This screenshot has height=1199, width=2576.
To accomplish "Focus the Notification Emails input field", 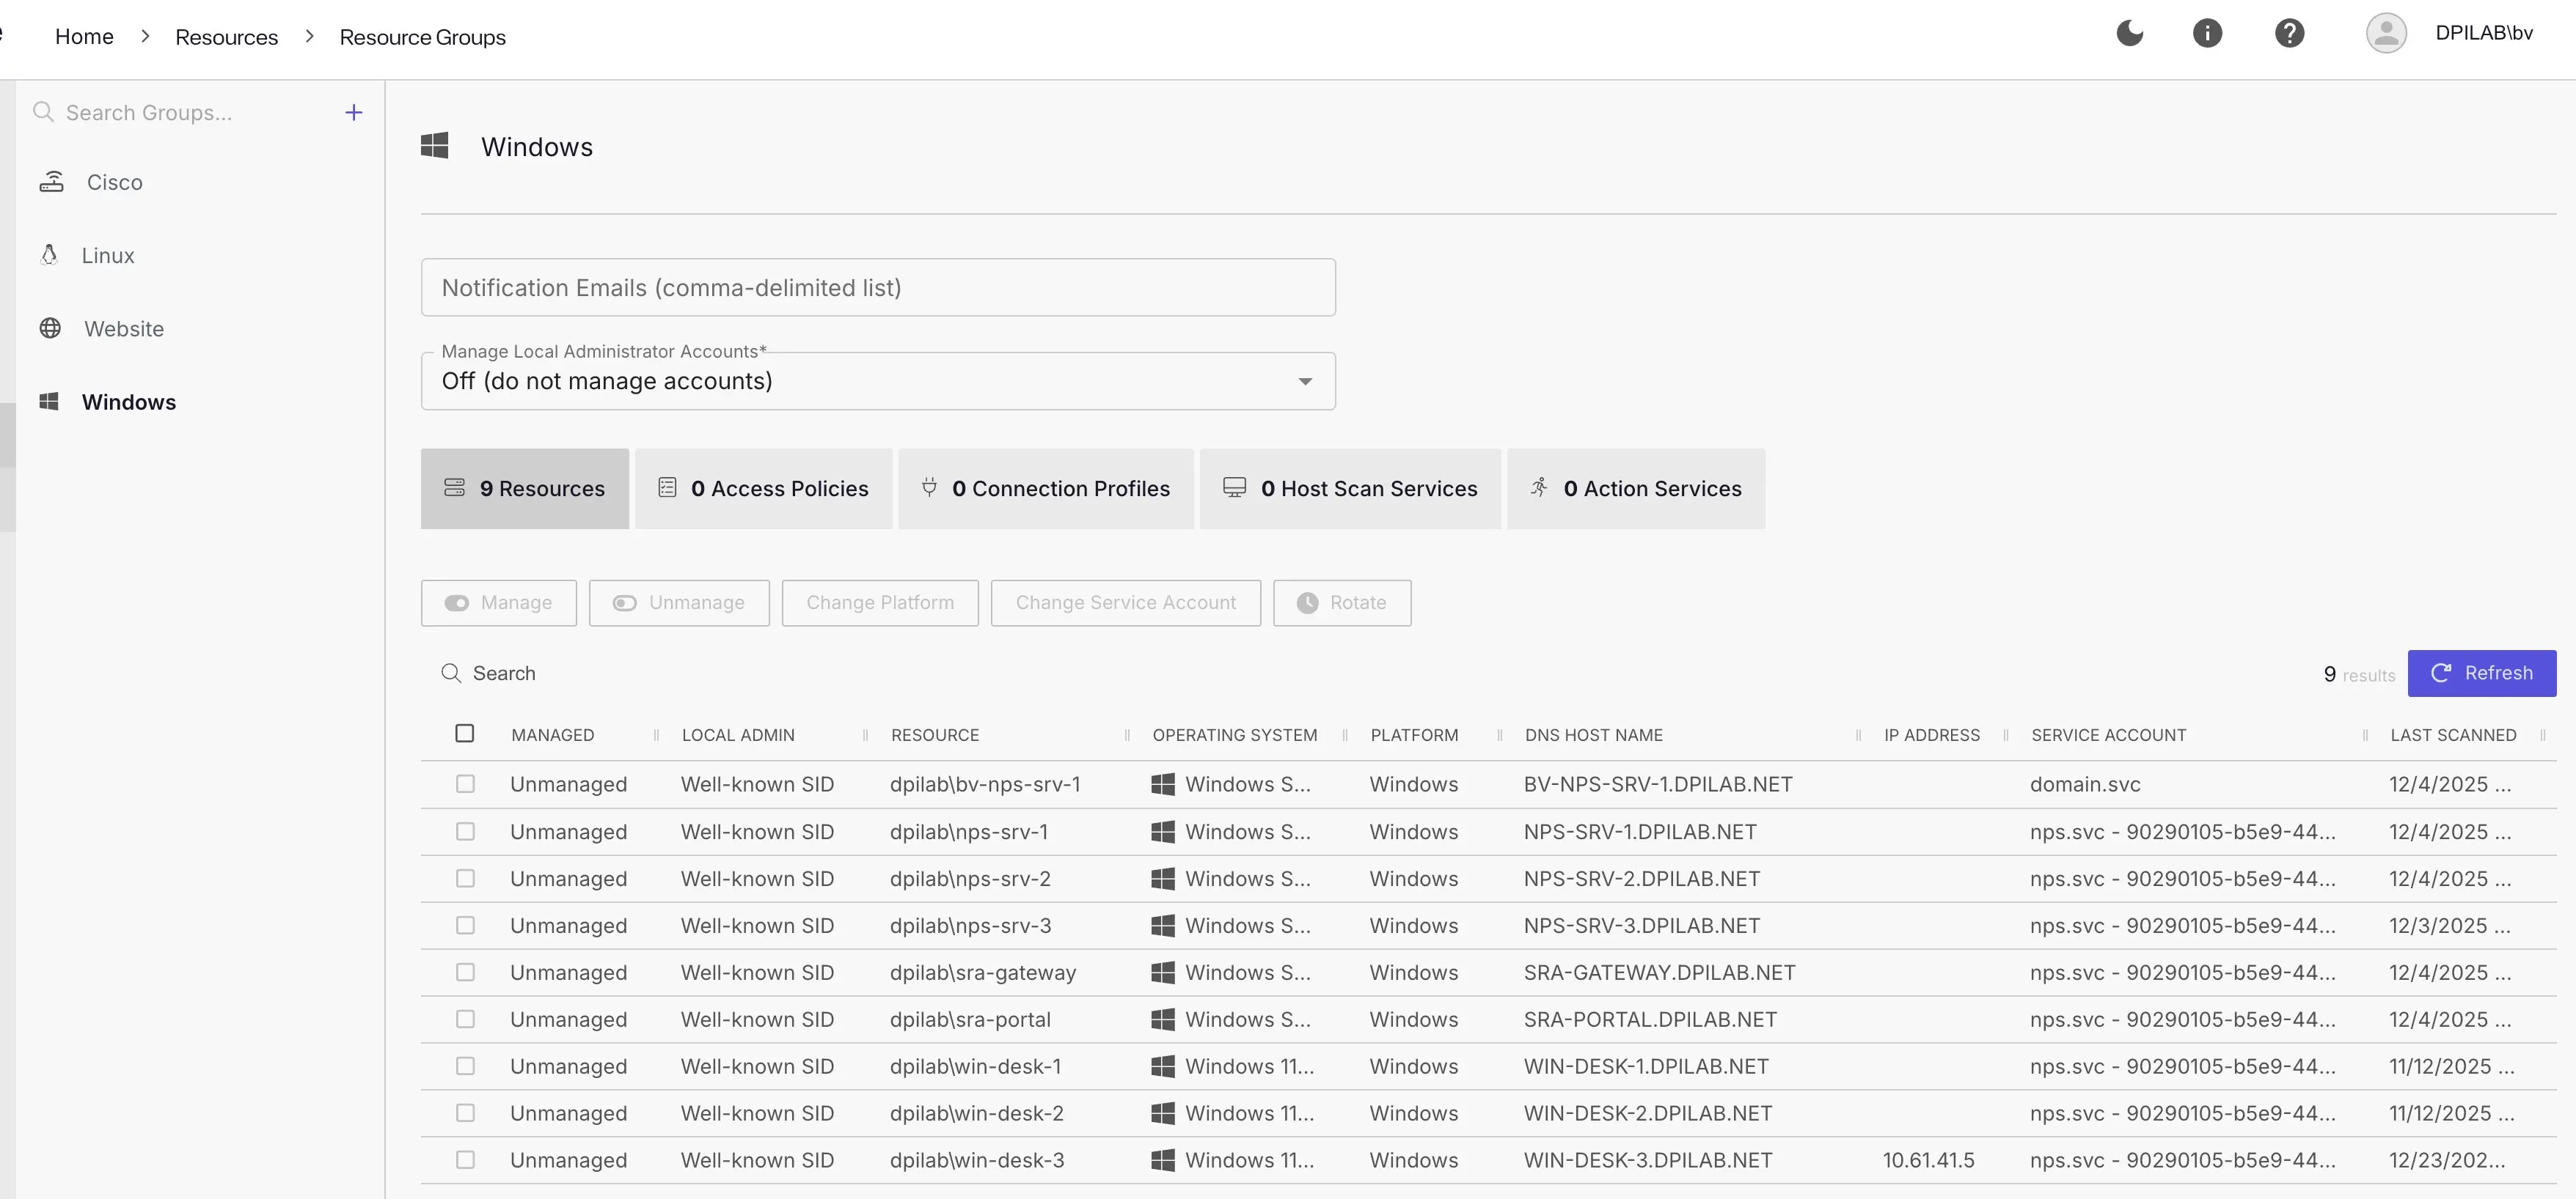I will [x=878, y=288].
